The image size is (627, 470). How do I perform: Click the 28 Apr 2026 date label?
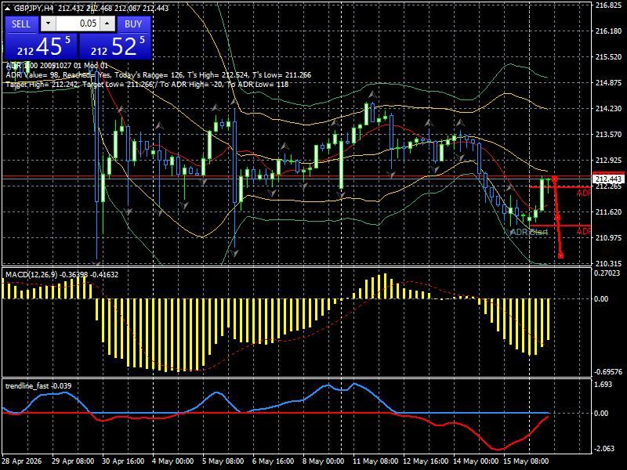pos(22,461)
